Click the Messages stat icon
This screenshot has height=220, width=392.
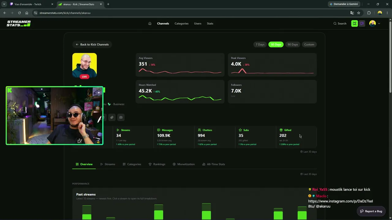(159, 130)
